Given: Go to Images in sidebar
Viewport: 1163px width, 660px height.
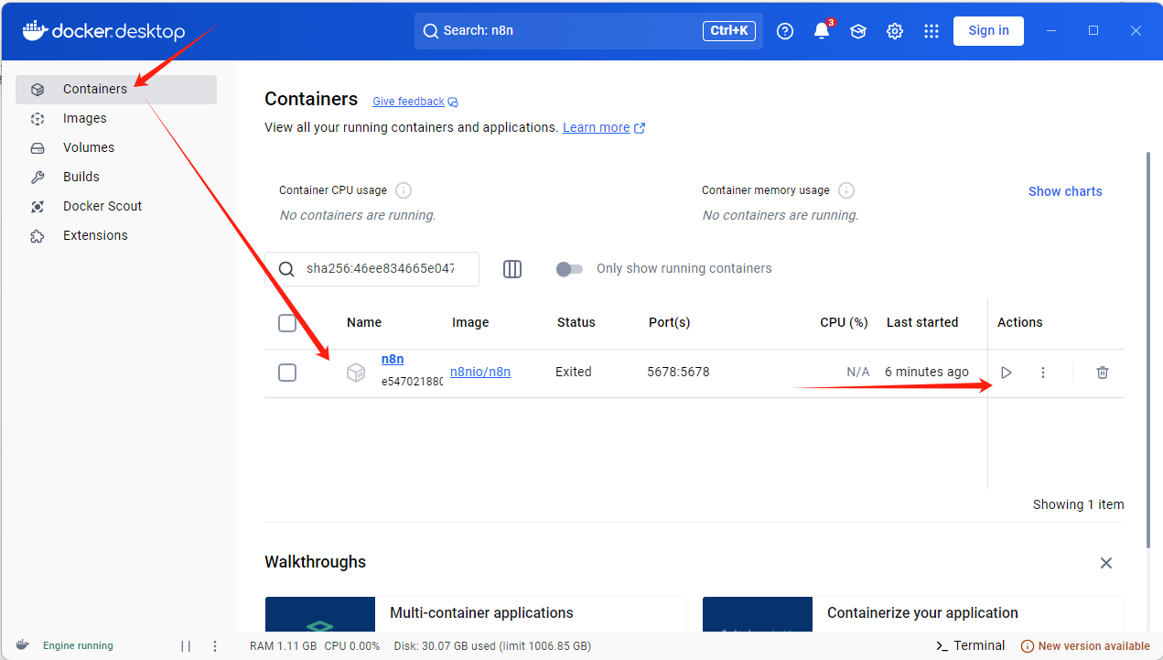Looking at the screenshot, I should tap(116, 118).
